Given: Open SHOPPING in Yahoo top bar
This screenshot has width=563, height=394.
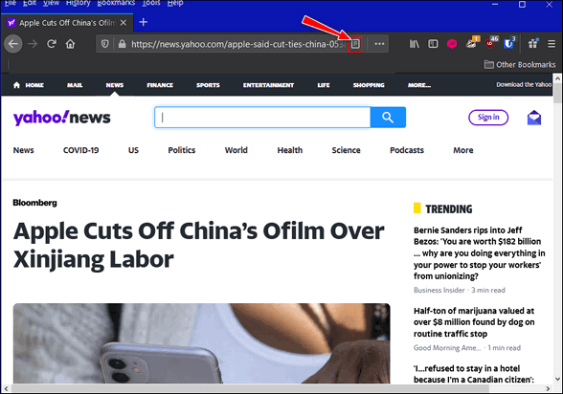Looking at the screenshot, I should click(x=369, y=85).
